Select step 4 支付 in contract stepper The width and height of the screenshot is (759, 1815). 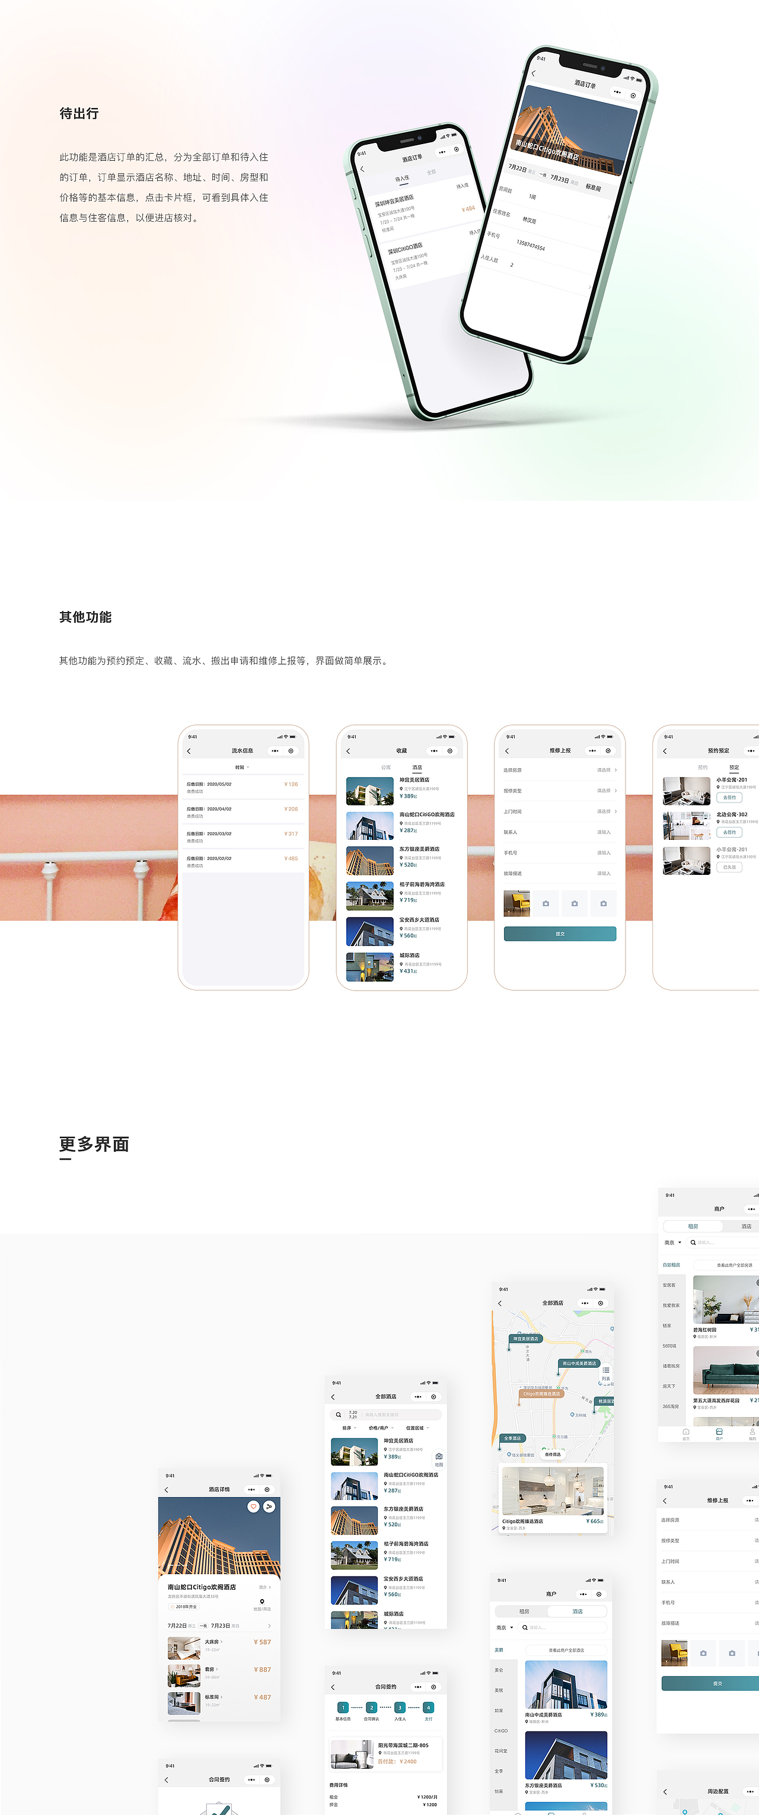(x=428, y=1708)
